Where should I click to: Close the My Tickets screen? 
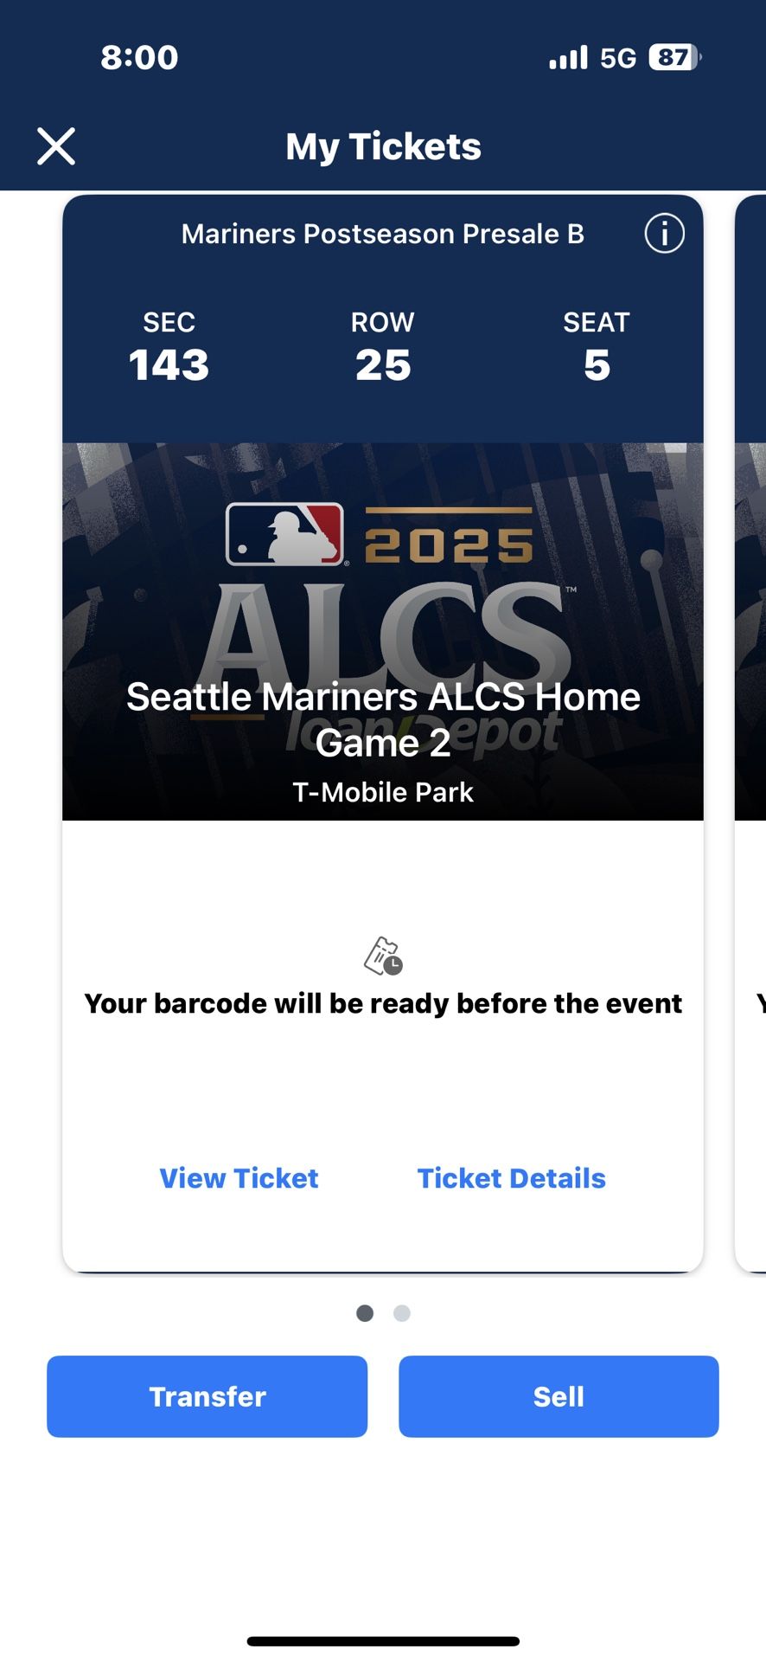(56, 146)
